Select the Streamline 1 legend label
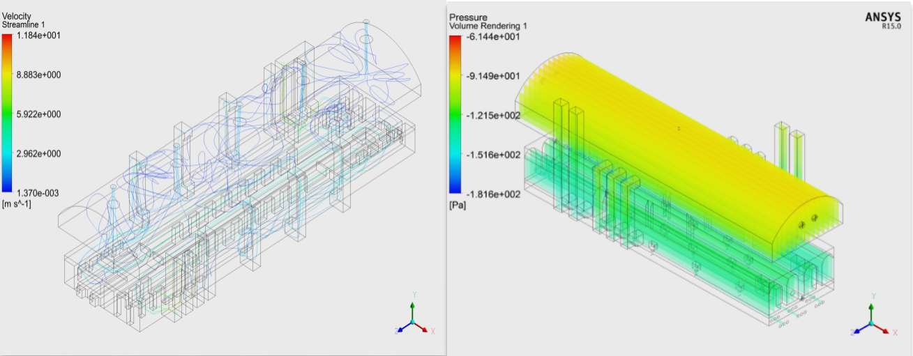 (x=25, y=25)
